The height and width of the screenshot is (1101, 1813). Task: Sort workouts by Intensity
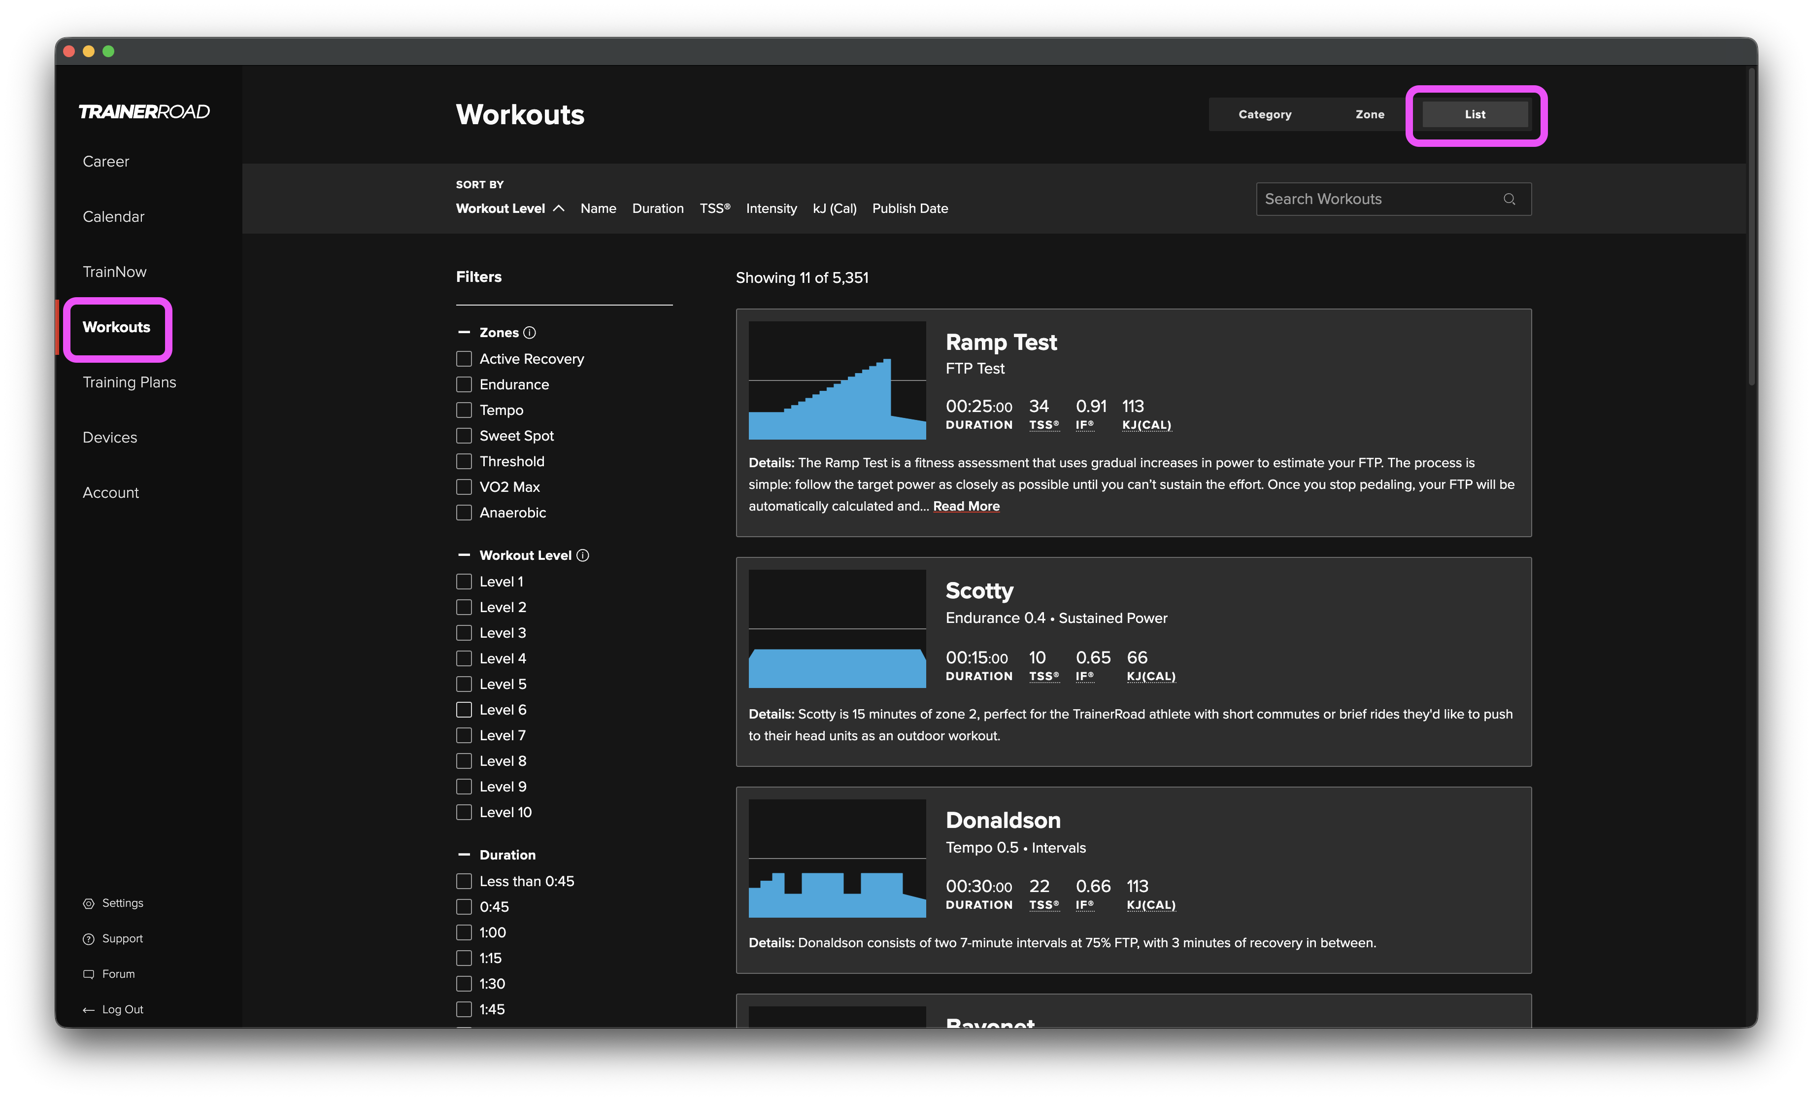pyautogui.click(x=771, y=208)
